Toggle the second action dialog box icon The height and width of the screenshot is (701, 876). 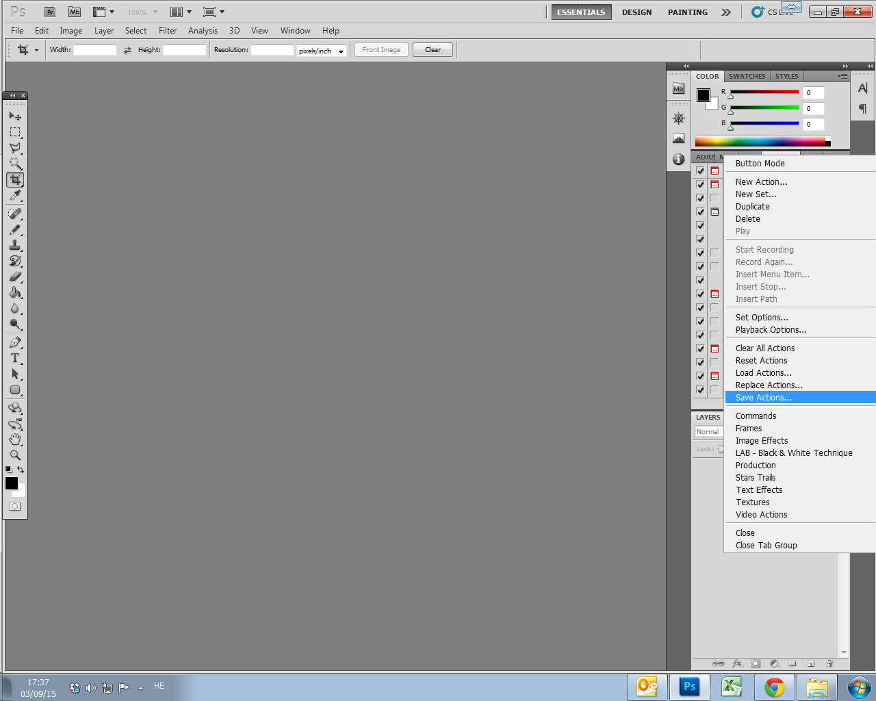[x=714, y=184]
